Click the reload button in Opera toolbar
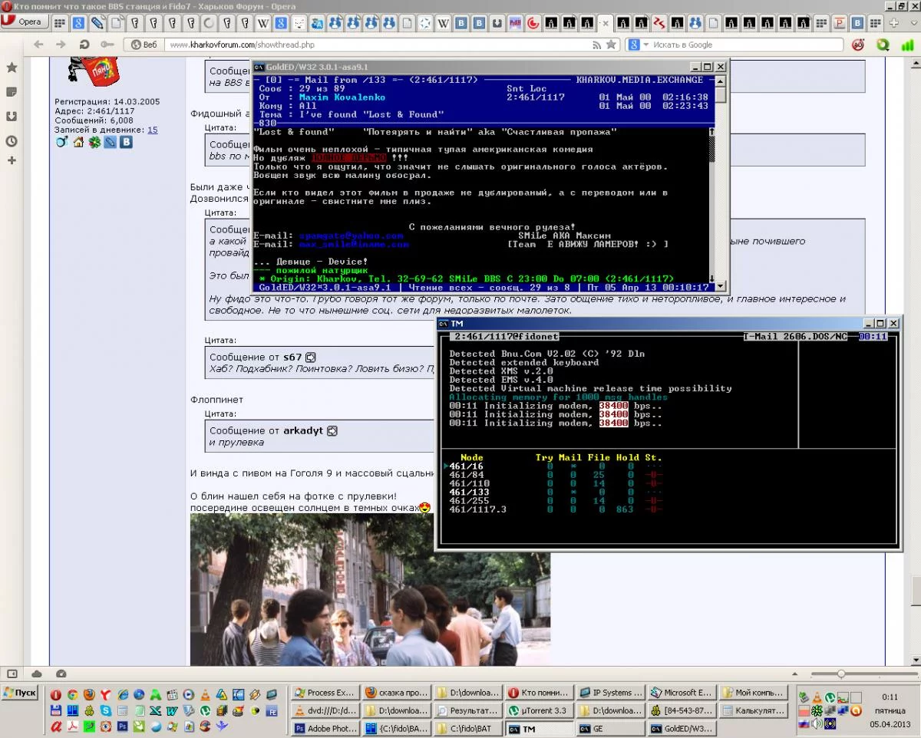Image resolution: width=921 pixels, height=738 pixels. [84, 45]
